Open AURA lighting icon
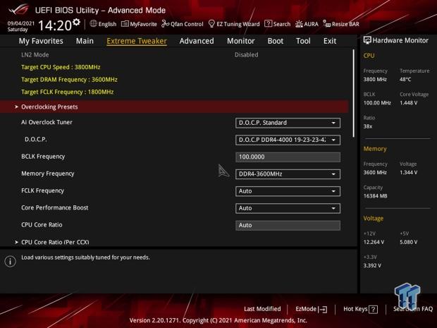Viewport: 437px width, 328px height. pyautogui.click(x=299, y=24)
